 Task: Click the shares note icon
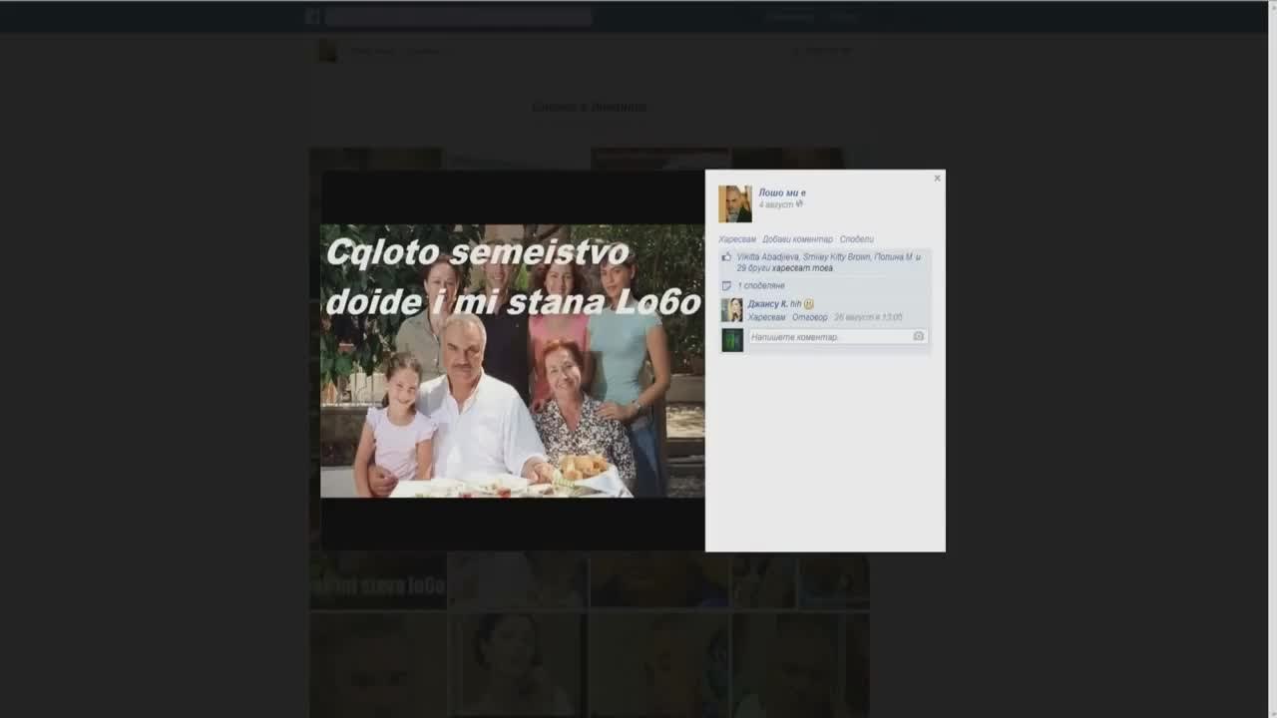(726, 286)
